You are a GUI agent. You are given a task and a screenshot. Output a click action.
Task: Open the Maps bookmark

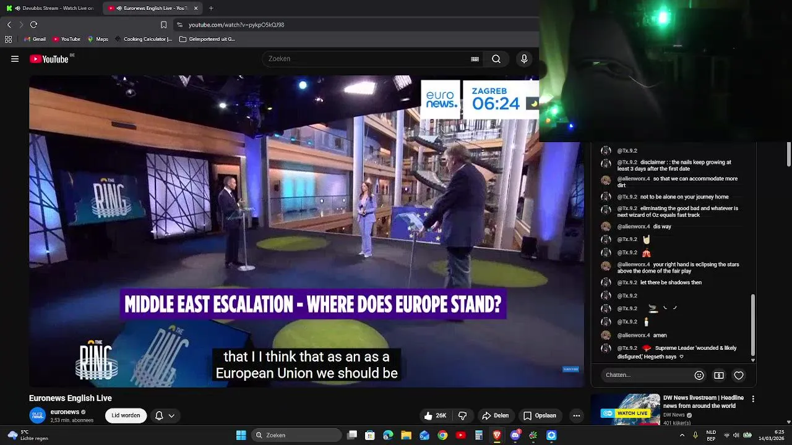(98, 39)
